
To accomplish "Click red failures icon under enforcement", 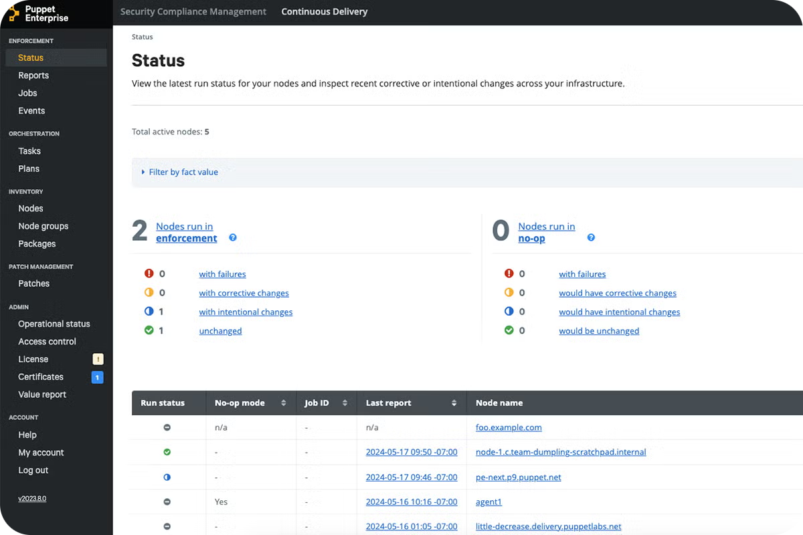I will point(149,274).
